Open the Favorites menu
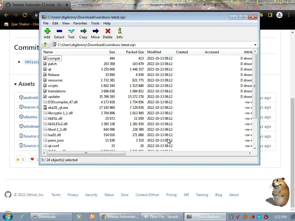The height and width of the screenshot is (221, 295). click(x=80, y=23)
